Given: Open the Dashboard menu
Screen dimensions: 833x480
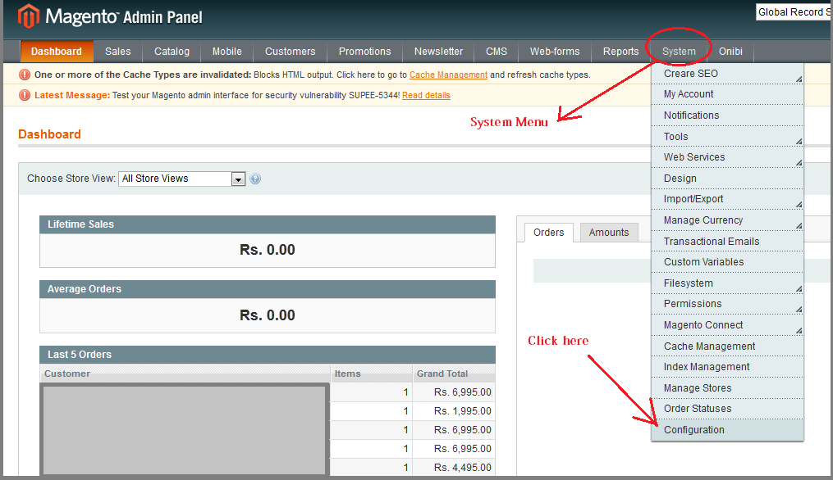Looking at the screenshot, I should [x=57, y=52].
